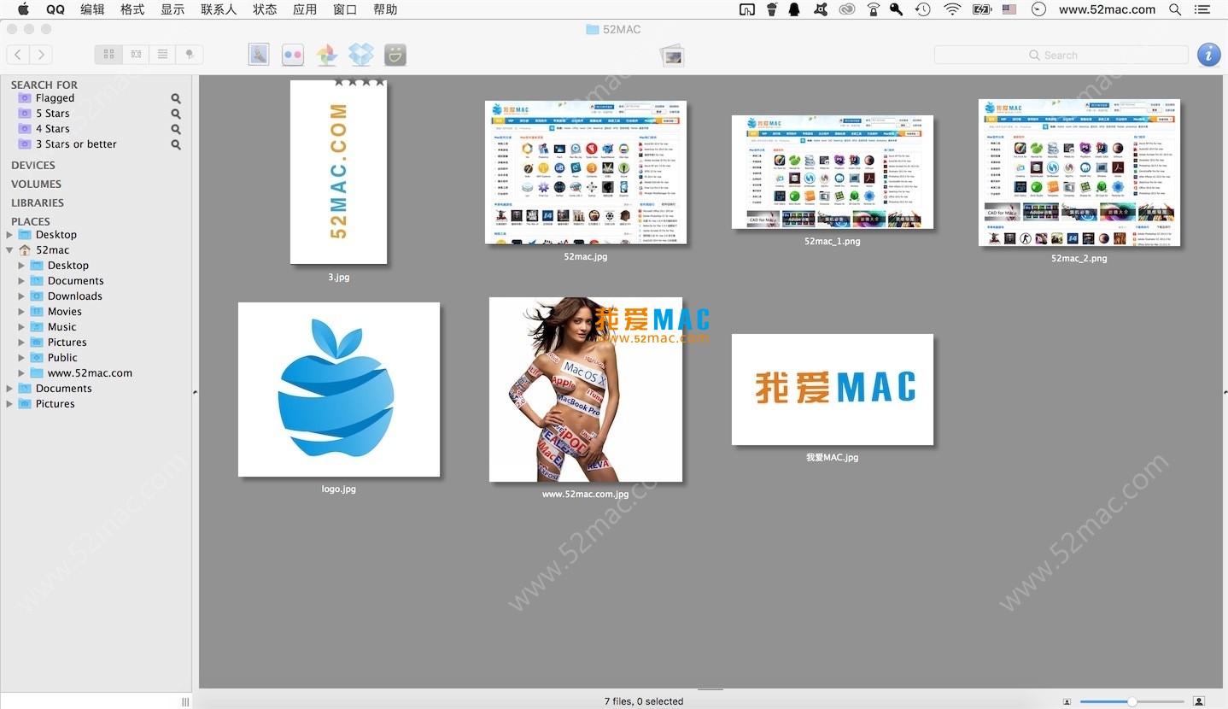Select the 3.jpg thumbnail
Viewport: 1228px width, 709px height.
coord(339,173)
